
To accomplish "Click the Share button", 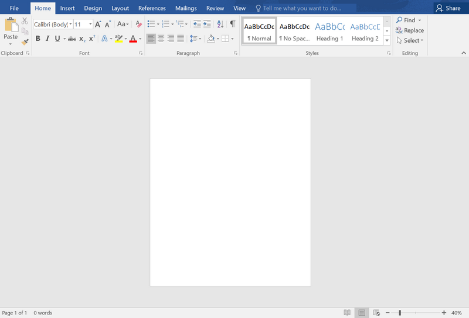I will (448, 8).
